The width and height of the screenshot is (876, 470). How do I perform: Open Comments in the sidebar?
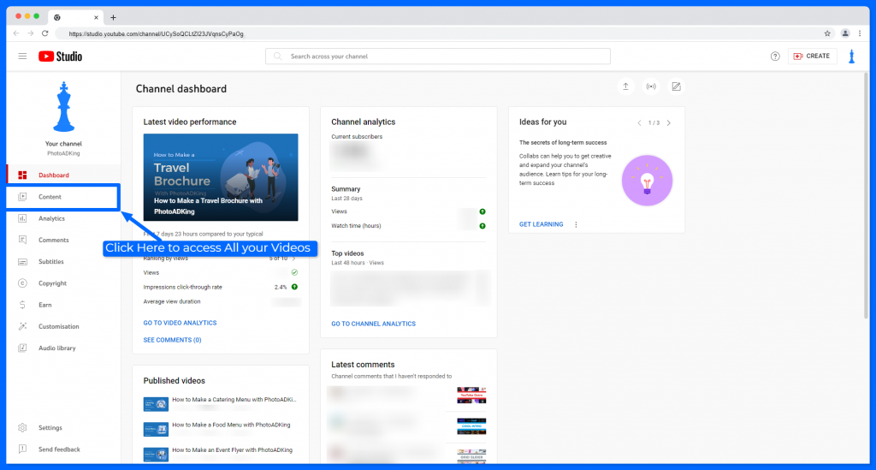(x=63, y=240)
